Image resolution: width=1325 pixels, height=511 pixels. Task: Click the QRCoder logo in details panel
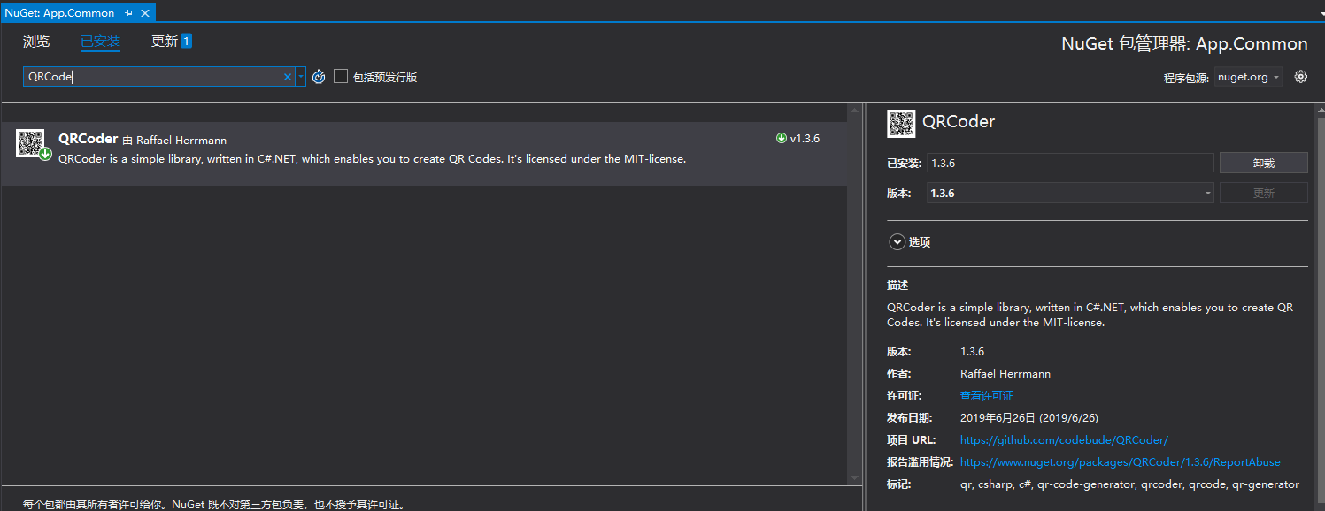tap(901, 124)
